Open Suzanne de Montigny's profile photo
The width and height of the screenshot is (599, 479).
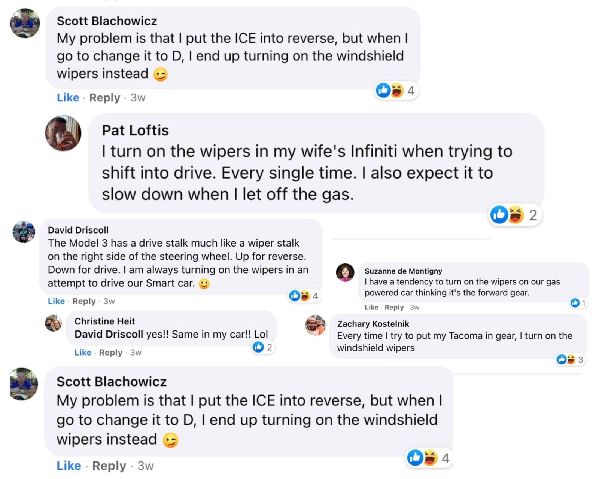(x=345, y=272)
